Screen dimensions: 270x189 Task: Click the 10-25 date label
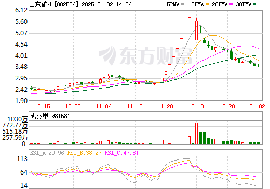pyautogui.click(x=73, y=106)
